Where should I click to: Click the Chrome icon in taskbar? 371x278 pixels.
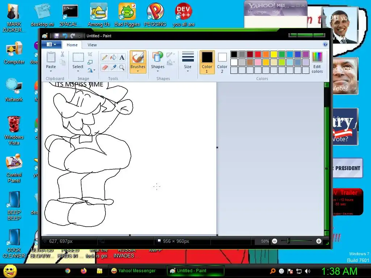pos(68,271)
